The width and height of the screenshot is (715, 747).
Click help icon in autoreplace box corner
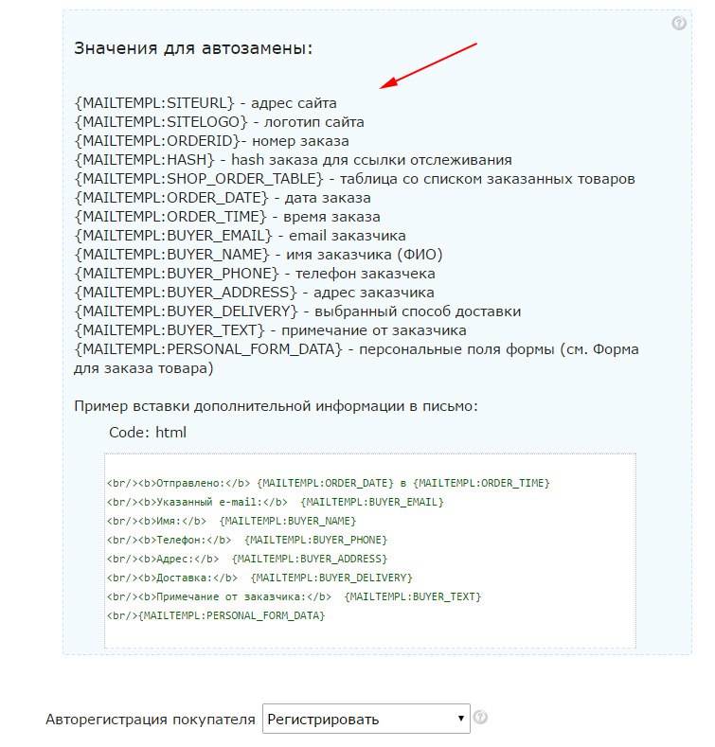679,23
